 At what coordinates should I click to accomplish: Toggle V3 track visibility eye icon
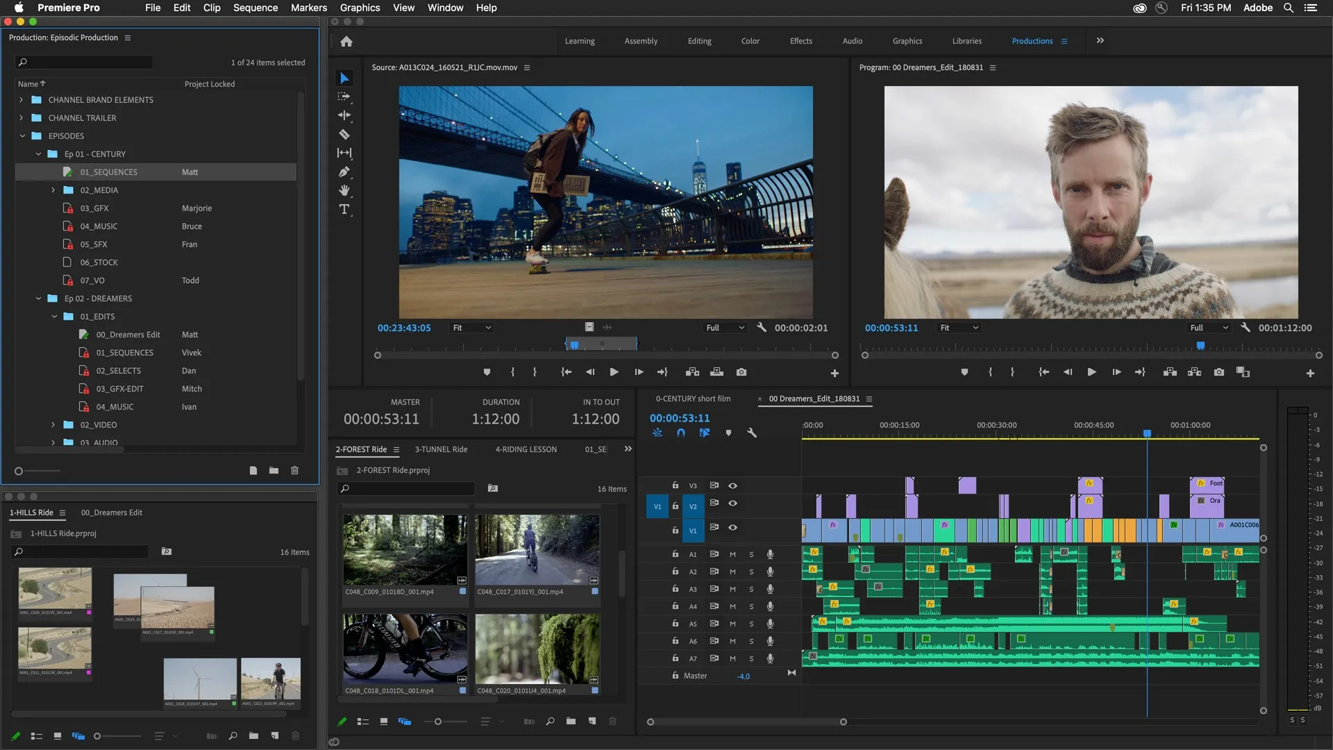732,485
